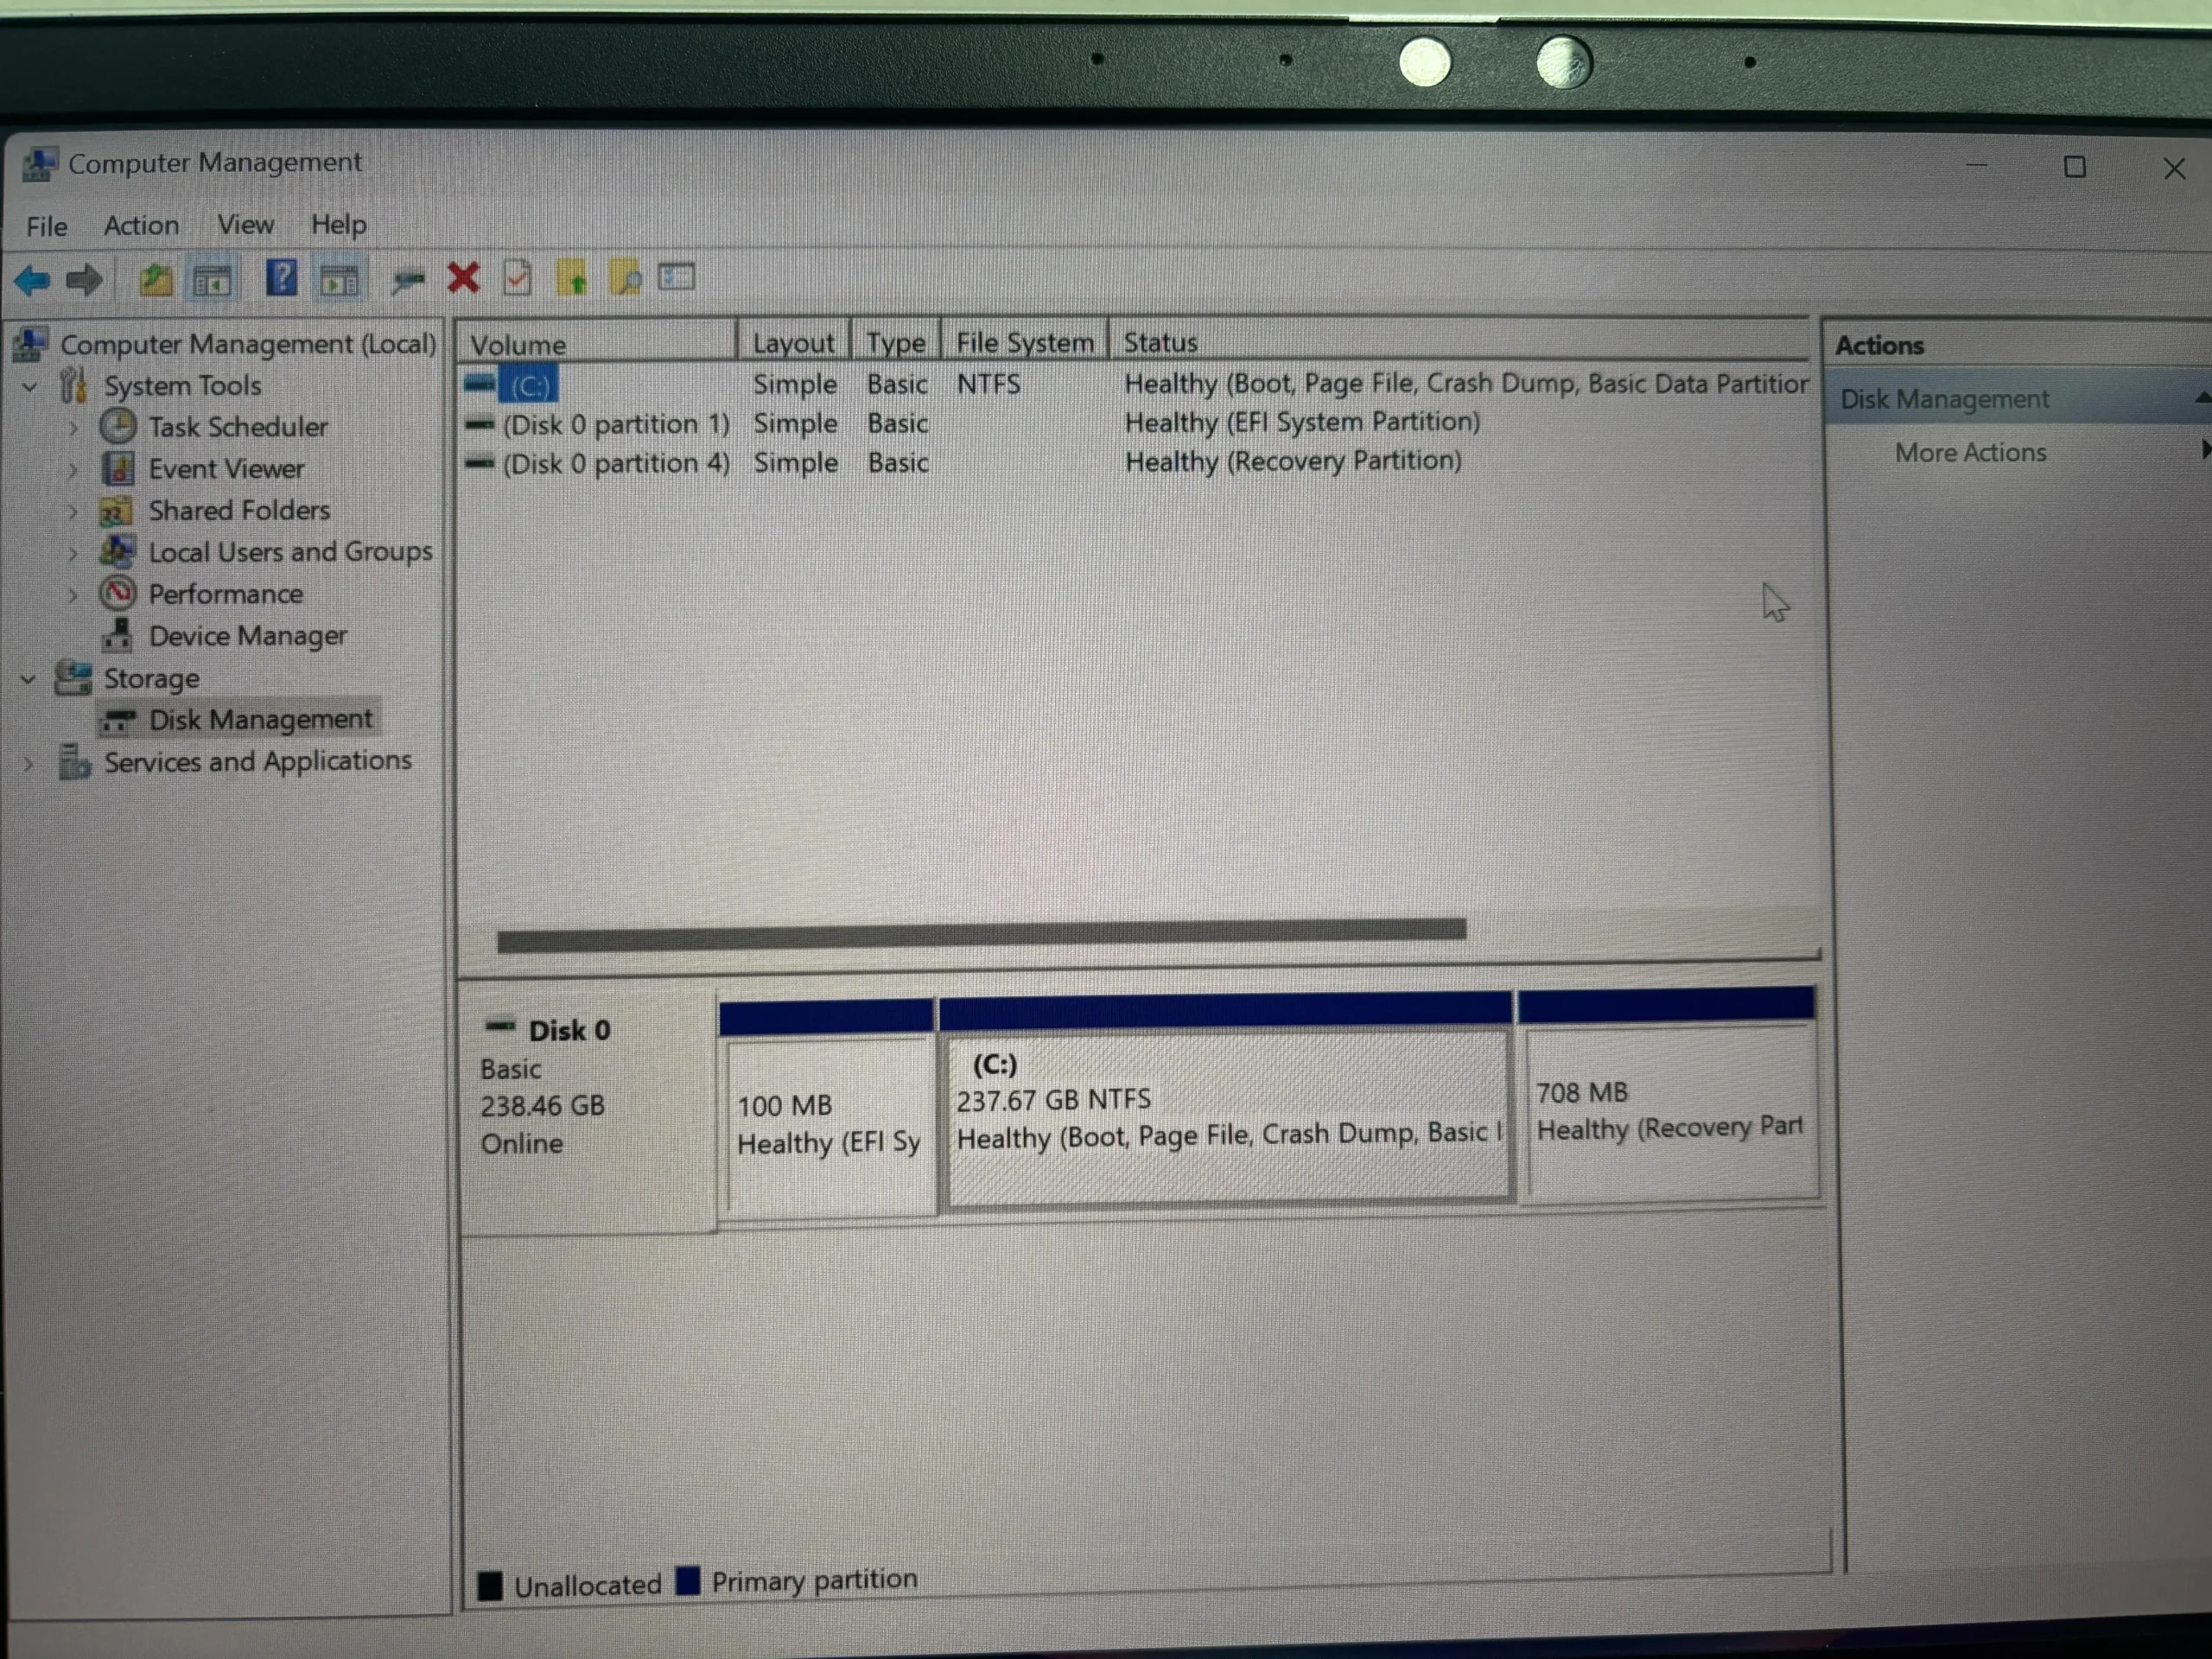Screen dimensions: 2212x1659
Task: Open the View menu
Action: (x=245, y=225)
